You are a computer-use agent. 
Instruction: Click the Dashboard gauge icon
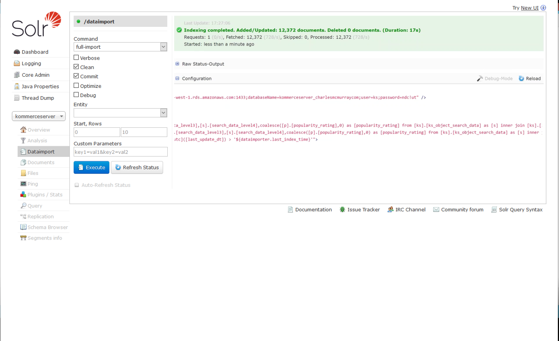[17, 52]
